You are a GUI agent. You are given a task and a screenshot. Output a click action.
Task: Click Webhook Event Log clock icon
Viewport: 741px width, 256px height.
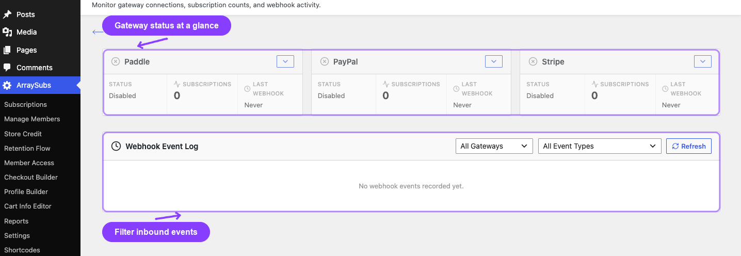point(116,146)
